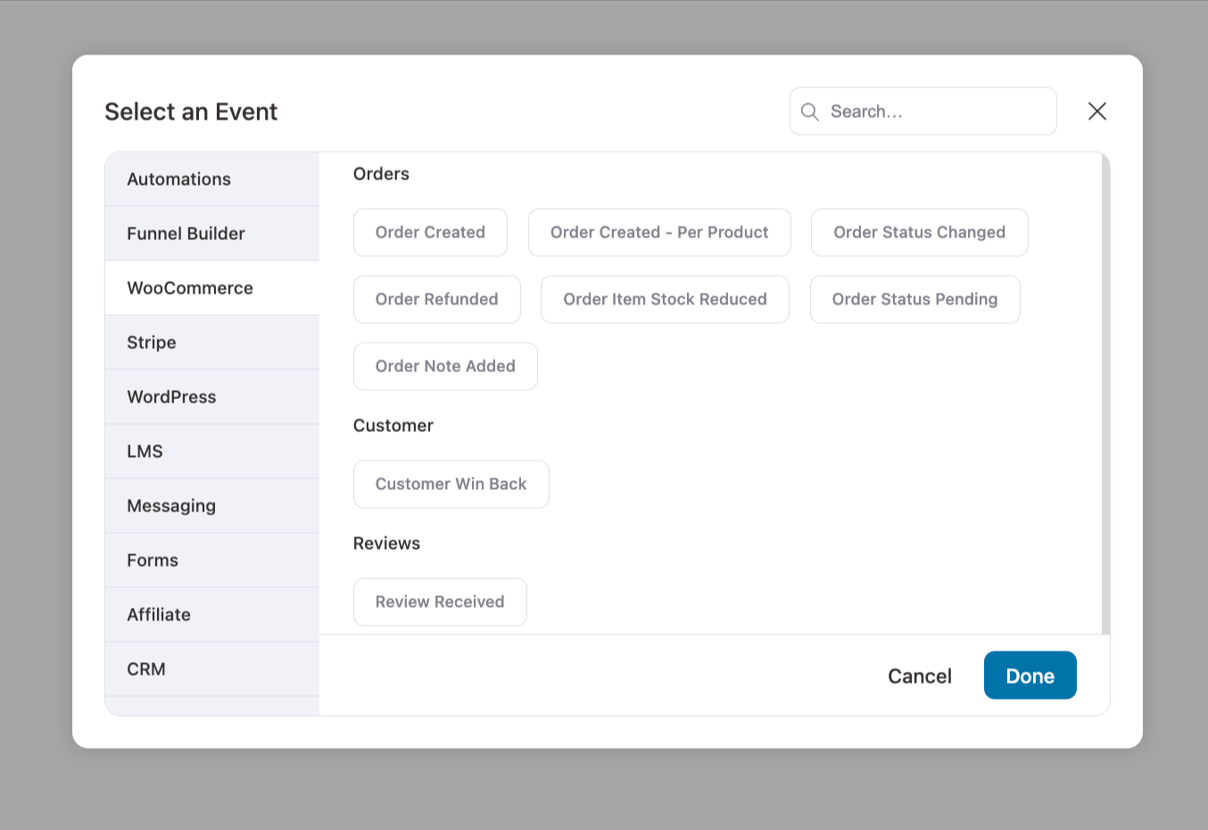Open the LMS events category
Image resolution: width=1208 pixels, height=830 pixels.
click(145, 451)
